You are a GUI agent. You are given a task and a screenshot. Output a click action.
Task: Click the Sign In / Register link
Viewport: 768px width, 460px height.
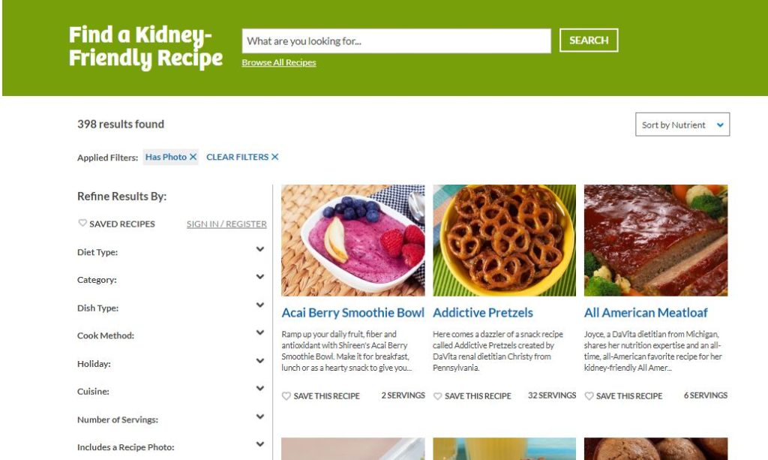(x=226, y=224)
